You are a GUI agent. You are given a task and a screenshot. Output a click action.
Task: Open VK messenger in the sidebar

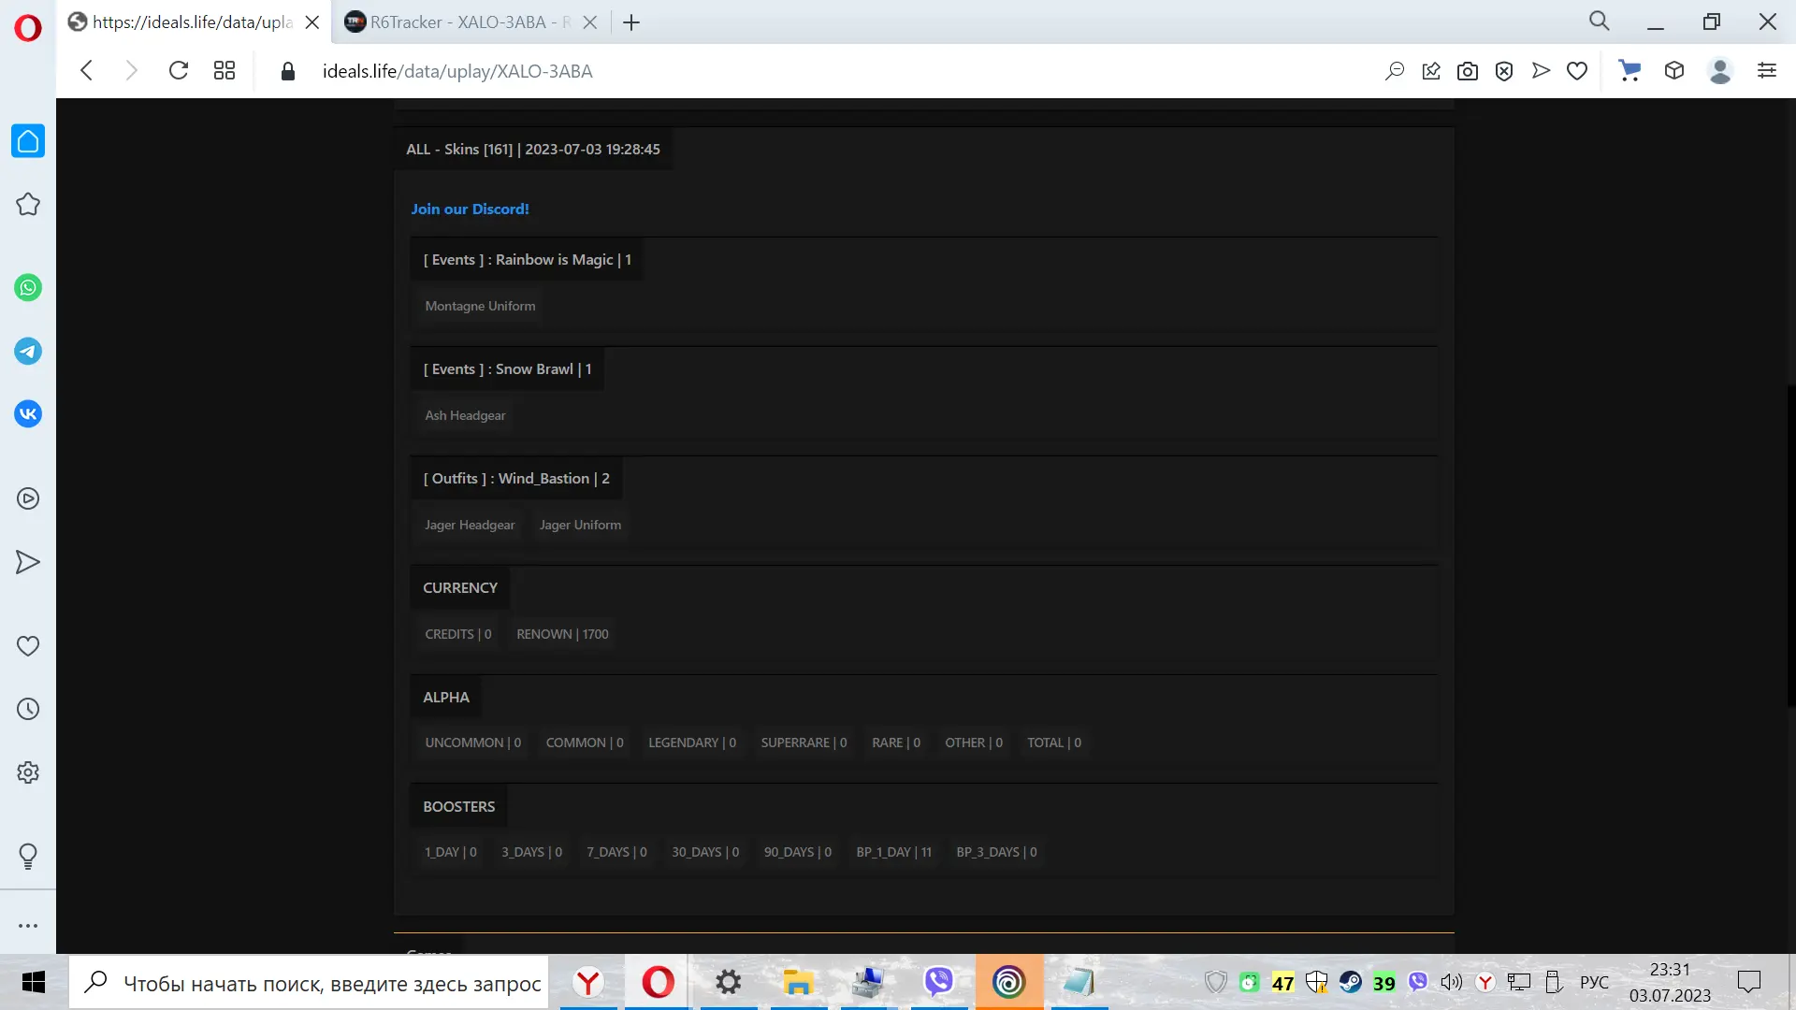point(28,413)
